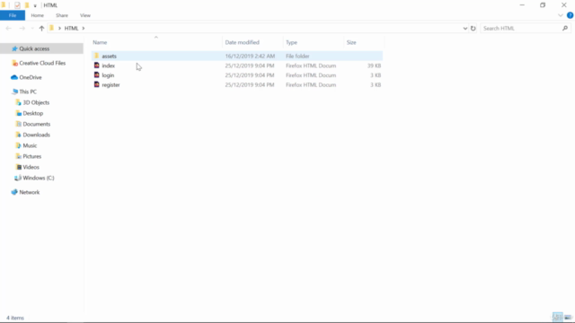
Task: Expand address bar chevron after HTML
Action: (x=84, y=28)
